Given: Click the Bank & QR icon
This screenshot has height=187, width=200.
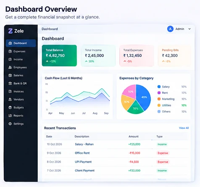Looking at the screenshot, I should 10,83.
